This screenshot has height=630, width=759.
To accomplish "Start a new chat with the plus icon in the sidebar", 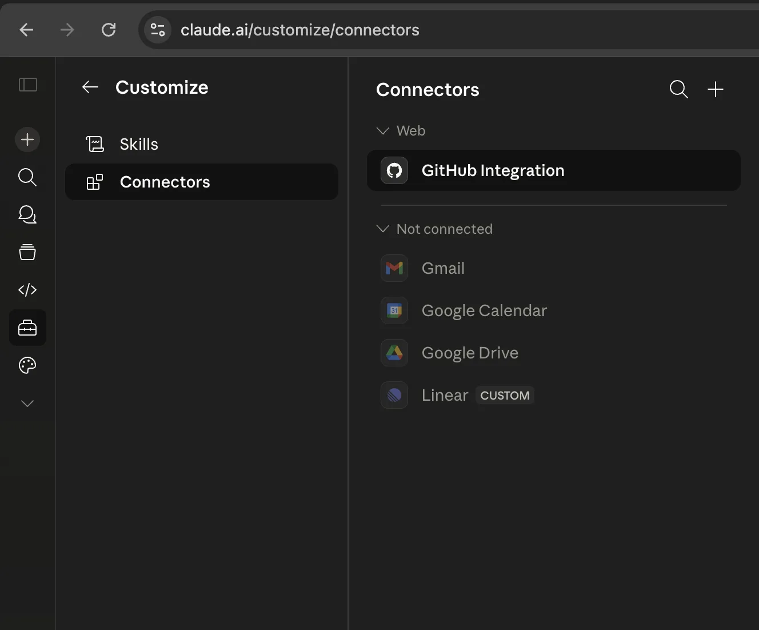I will pos(27,139).
